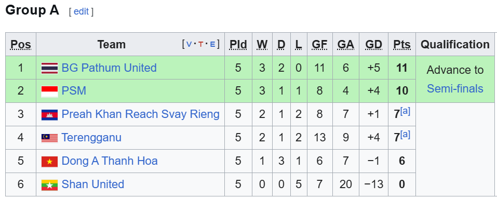Click the Pts column header abbreviation

pyautogui.click(x=401, y=44)
